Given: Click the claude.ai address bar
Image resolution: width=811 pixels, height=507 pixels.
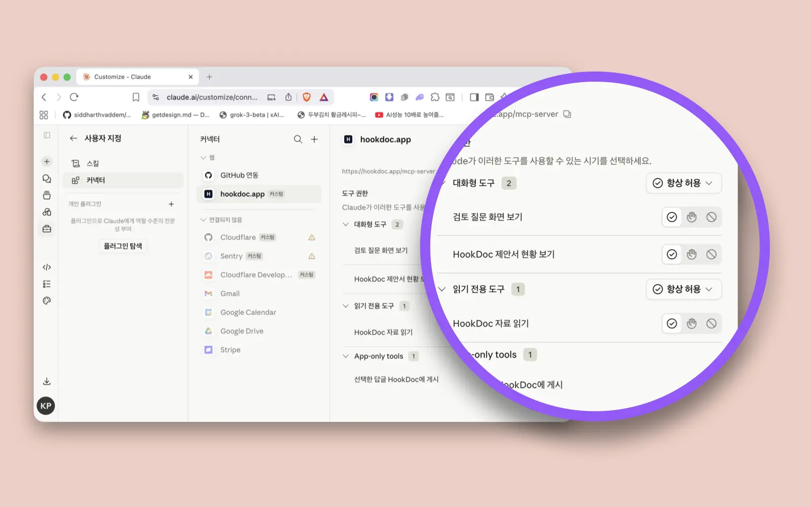Looking at the screenshot, I should pyautogui.click(x=212, y=97).
